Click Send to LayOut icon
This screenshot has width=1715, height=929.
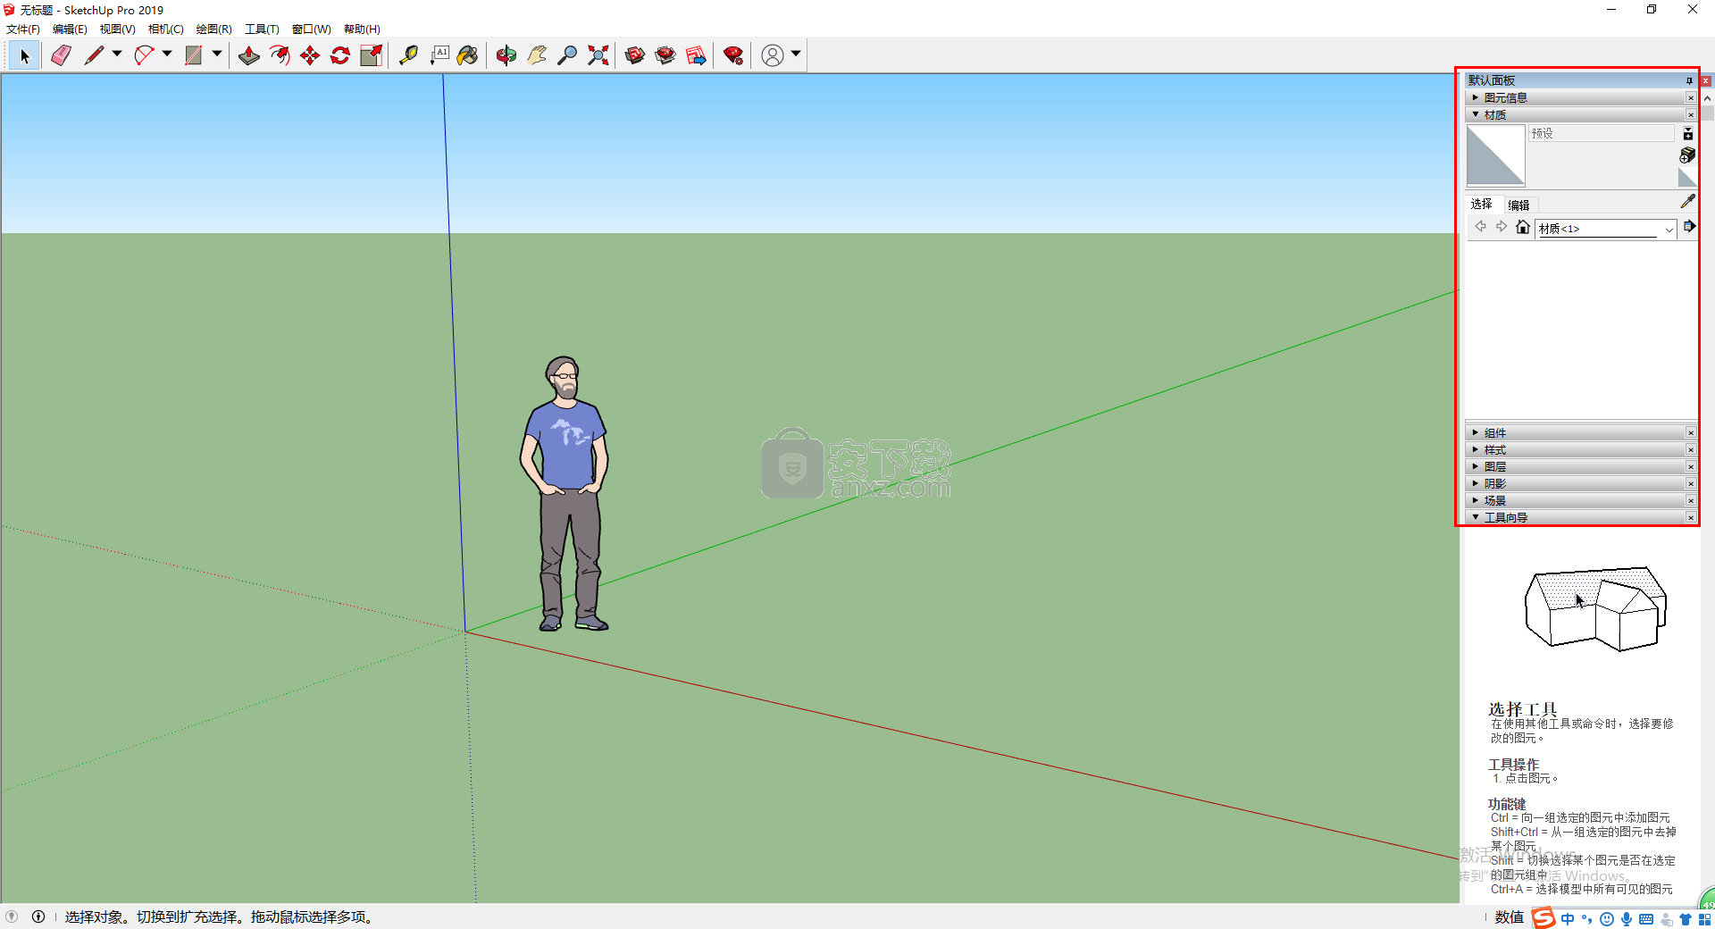point(696,55)
